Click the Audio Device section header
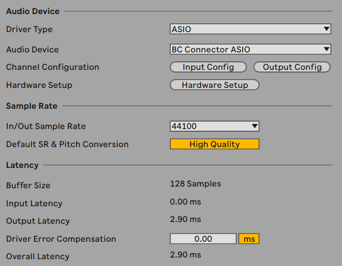 [33, 11]
